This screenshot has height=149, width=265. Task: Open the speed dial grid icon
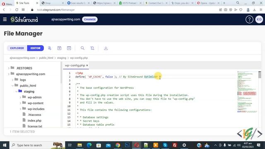click(x=23, y=10)
